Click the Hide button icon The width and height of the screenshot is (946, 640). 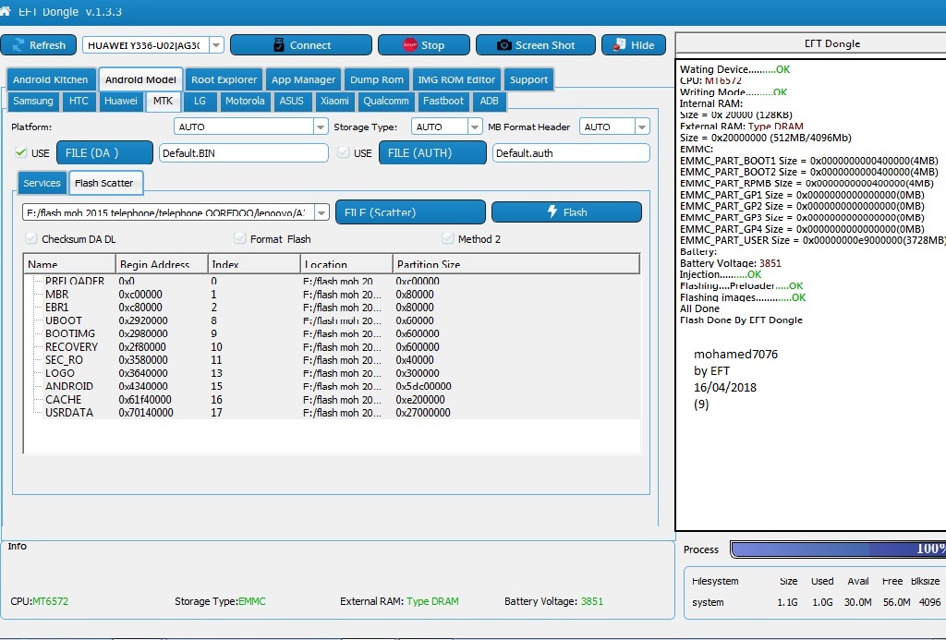[619, 44]
